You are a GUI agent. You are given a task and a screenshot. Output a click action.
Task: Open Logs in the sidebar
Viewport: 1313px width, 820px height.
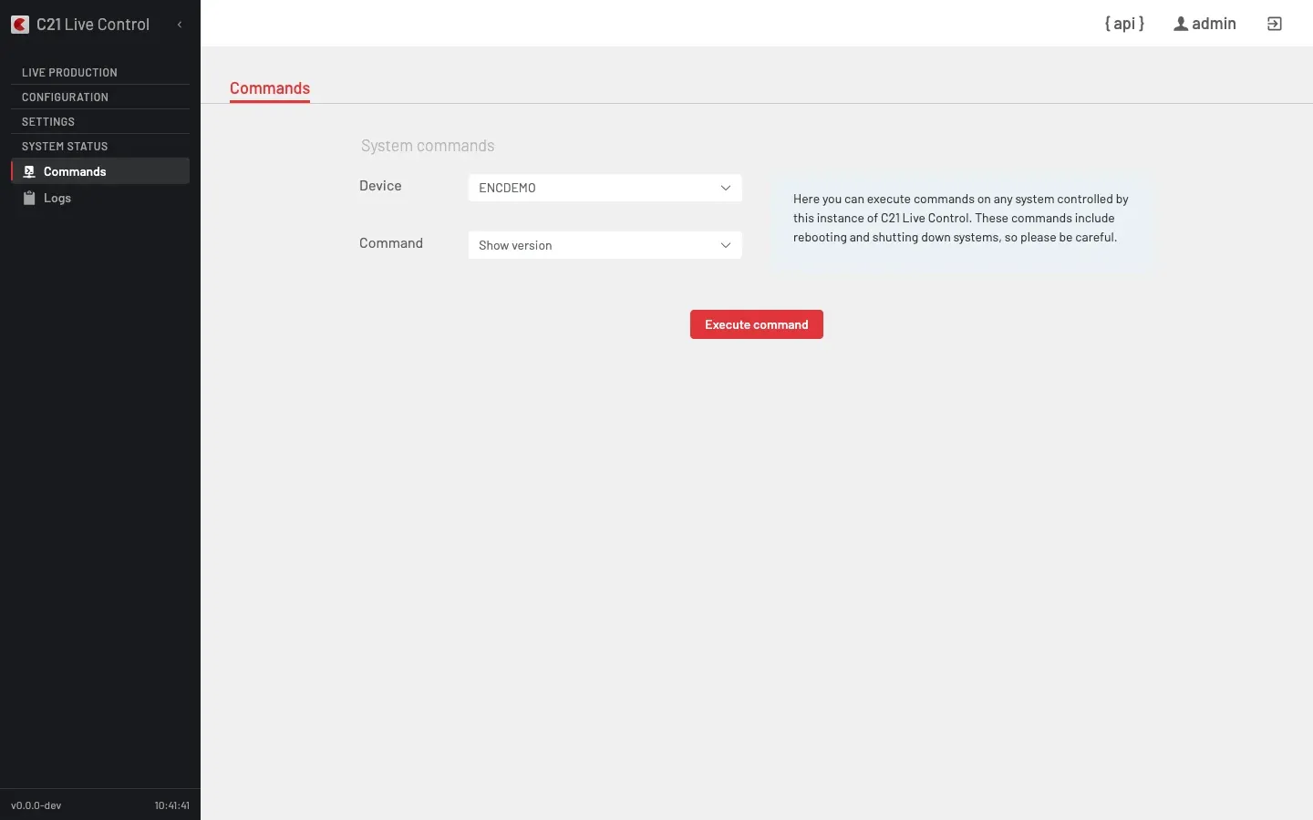click(x=100, y=198)
